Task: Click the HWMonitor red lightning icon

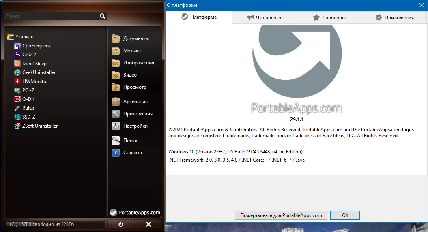Action: click(x=17, y=81)
